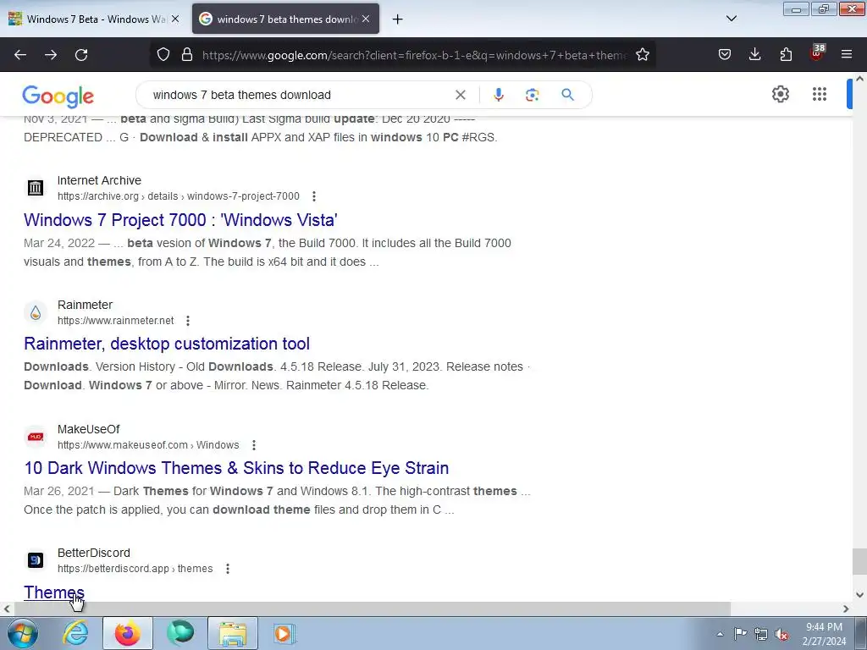The height and width of the screenshot is (650, 867).
Task: Click the makeuseof.com Windows URL line
Action: 148,445
